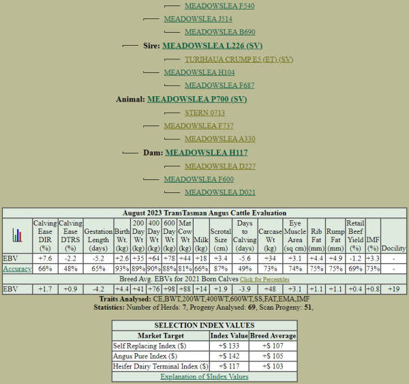Select the 87% Scrotal Size accuracy cell
The height and width of the screenshot is (384, 409).
pos(220,269)
